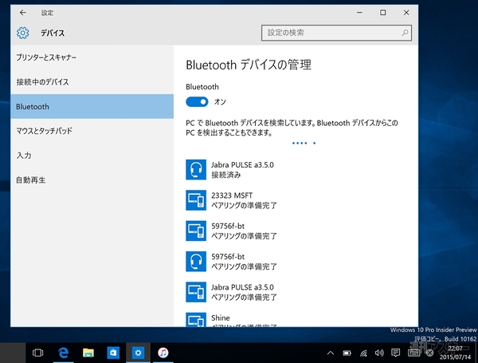Focus the 設定の検索 search box

[336, 33]
